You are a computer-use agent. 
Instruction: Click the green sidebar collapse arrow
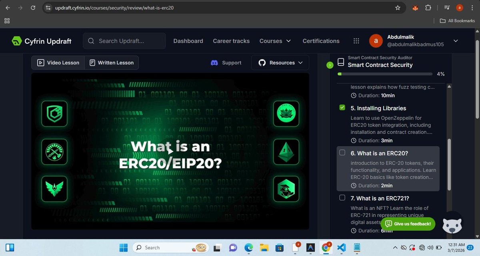[330, 65]
